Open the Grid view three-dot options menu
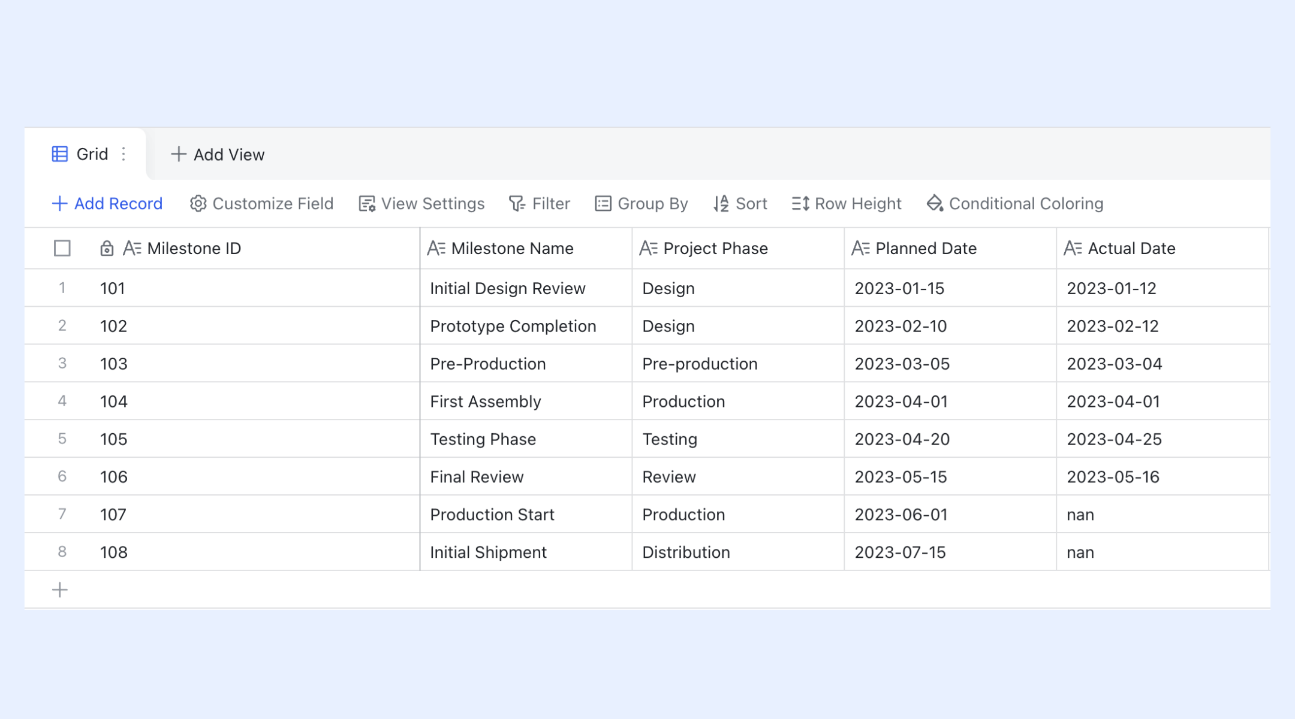Screen dimensions: 1295x719 (x=124, y=154)
